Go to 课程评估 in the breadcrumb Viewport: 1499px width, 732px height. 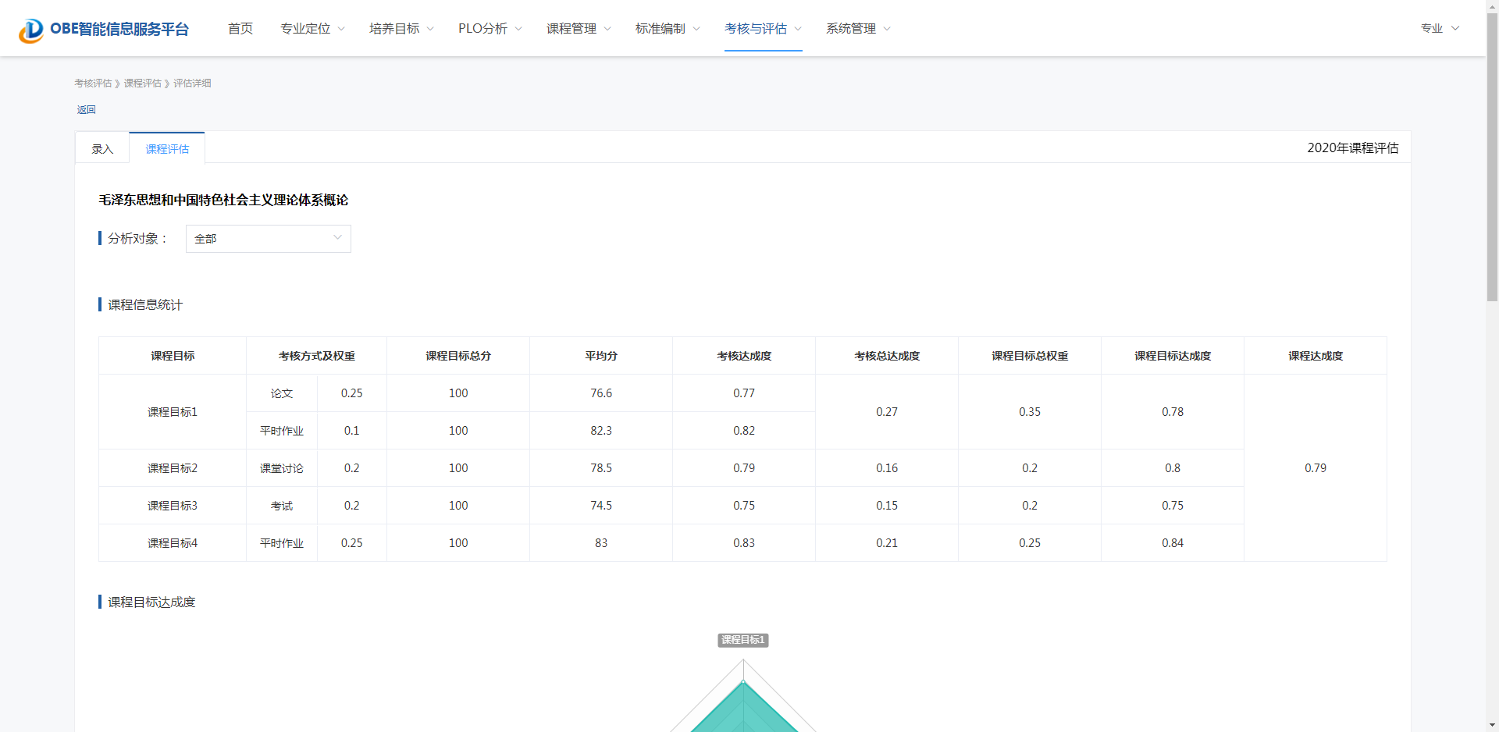[x=142, y=84]
